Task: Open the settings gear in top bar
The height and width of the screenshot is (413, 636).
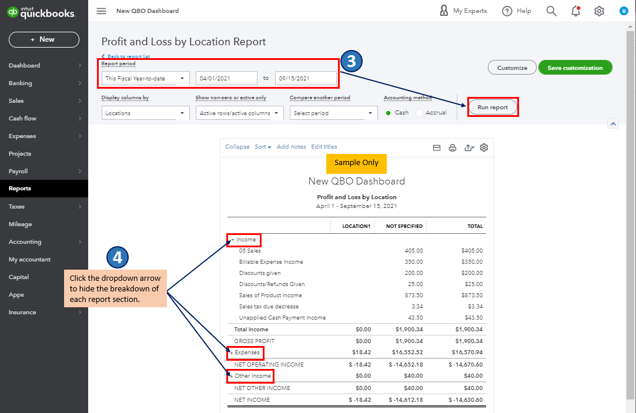Action: [599, 11]
